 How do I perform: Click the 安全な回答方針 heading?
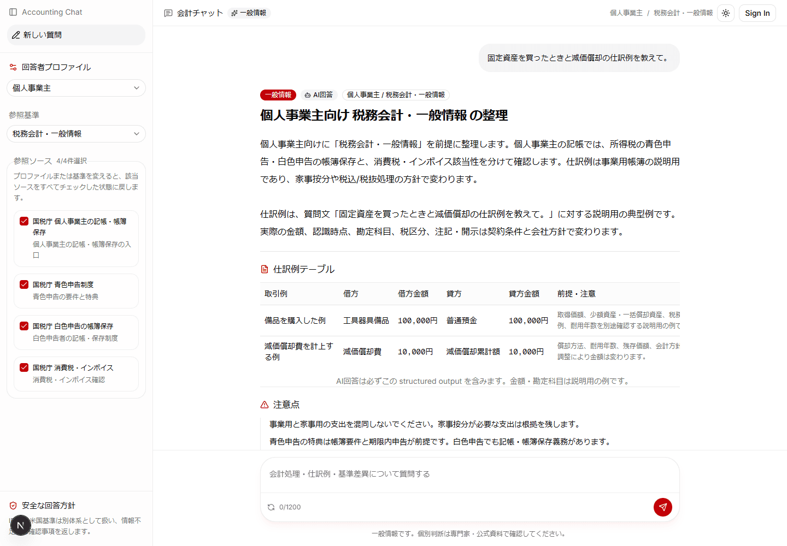(49, 506)
